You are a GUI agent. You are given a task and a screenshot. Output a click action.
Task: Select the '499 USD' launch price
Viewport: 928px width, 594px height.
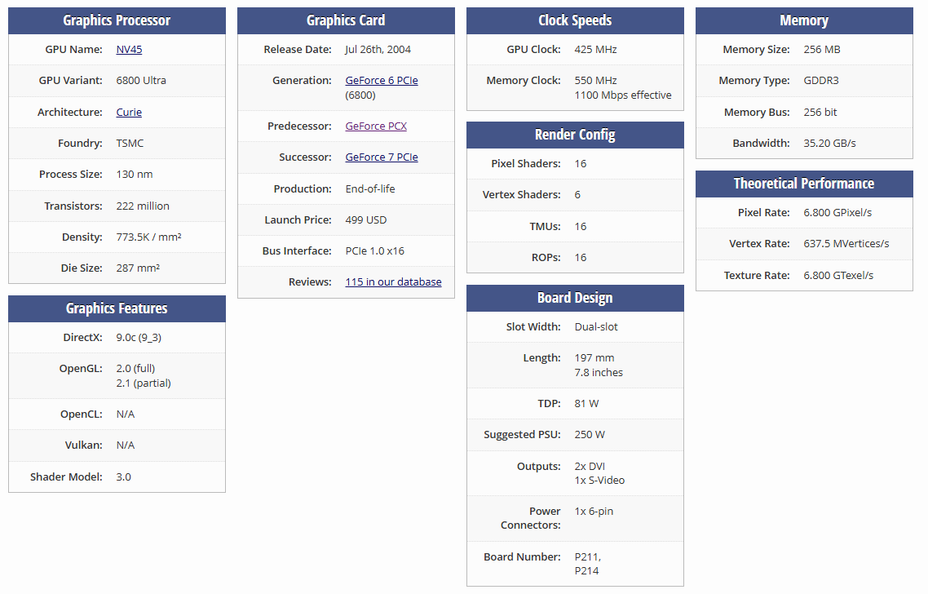pos(366,220)
